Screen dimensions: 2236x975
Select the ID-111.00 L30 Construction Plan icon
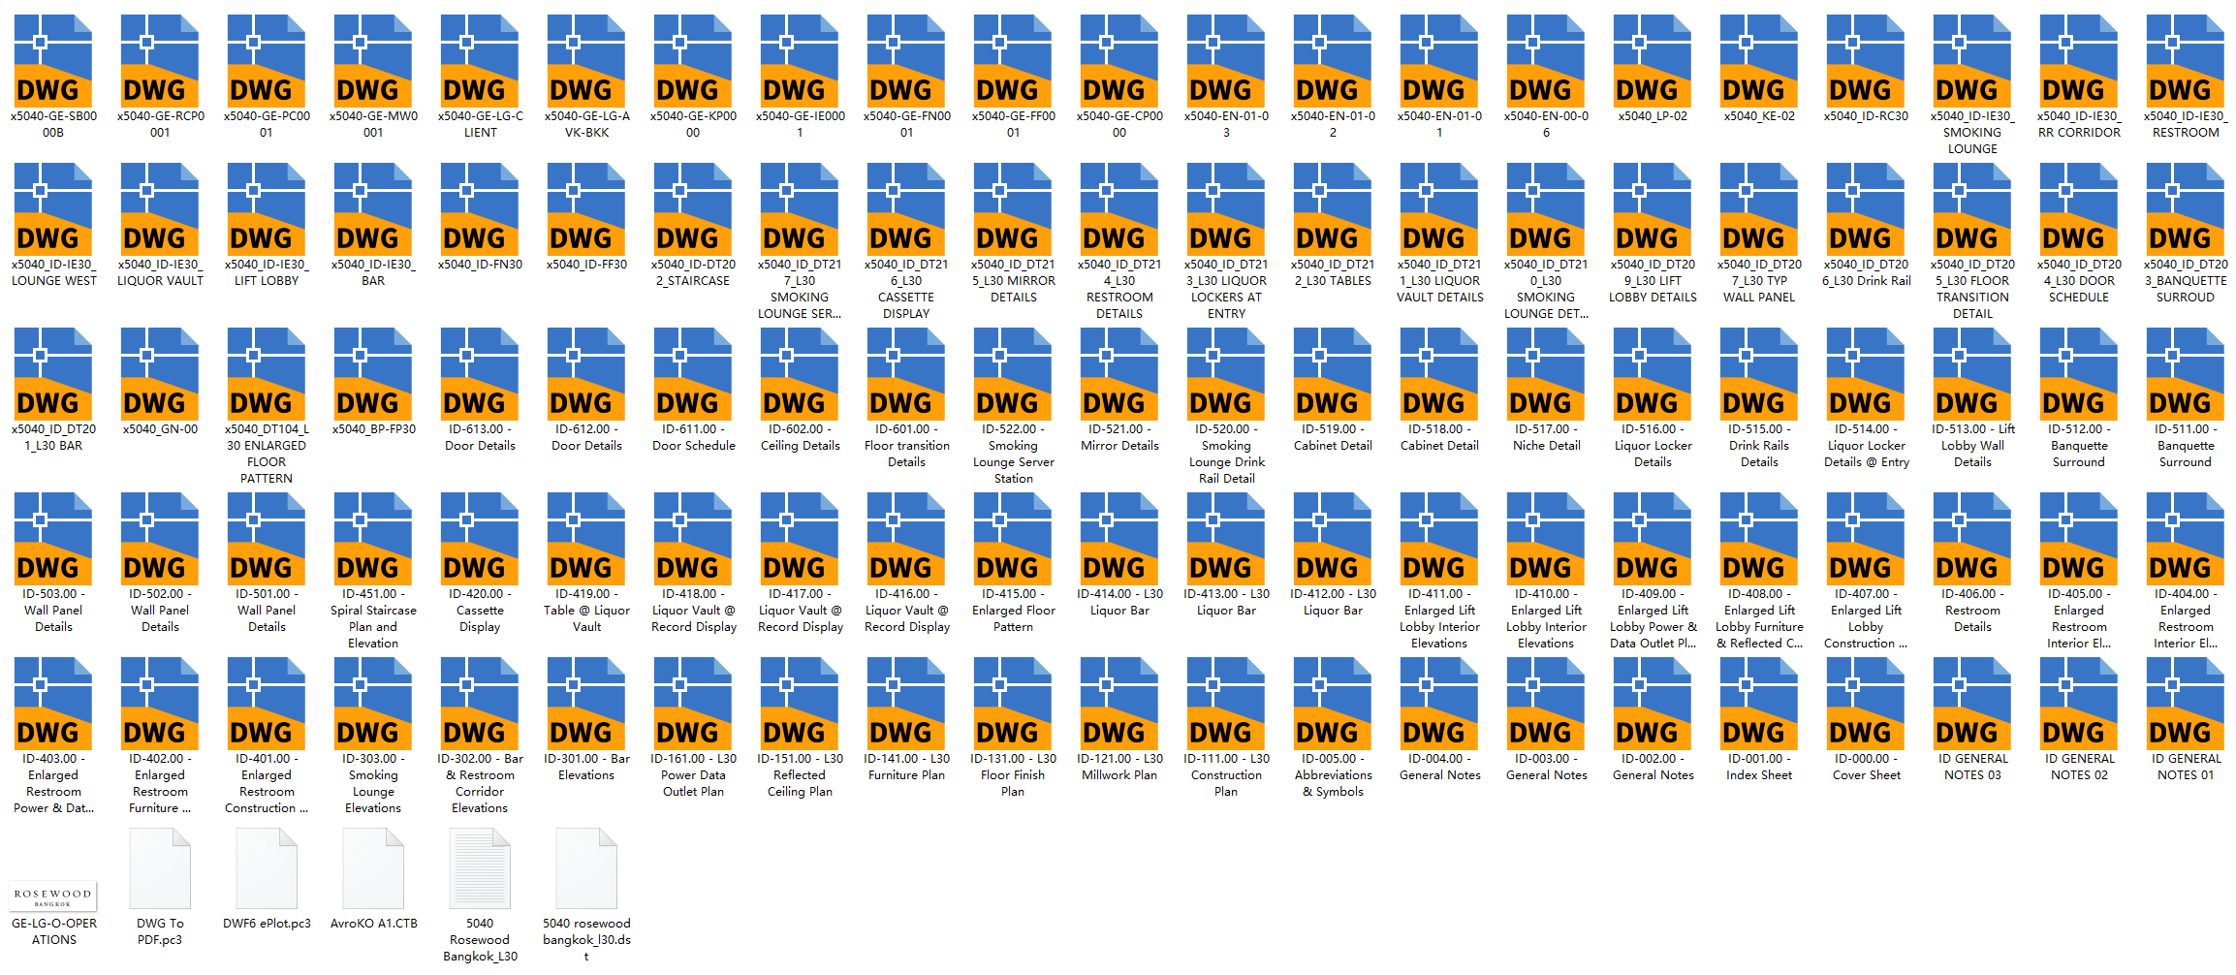pyautogui.click(x=1226, y=703)
